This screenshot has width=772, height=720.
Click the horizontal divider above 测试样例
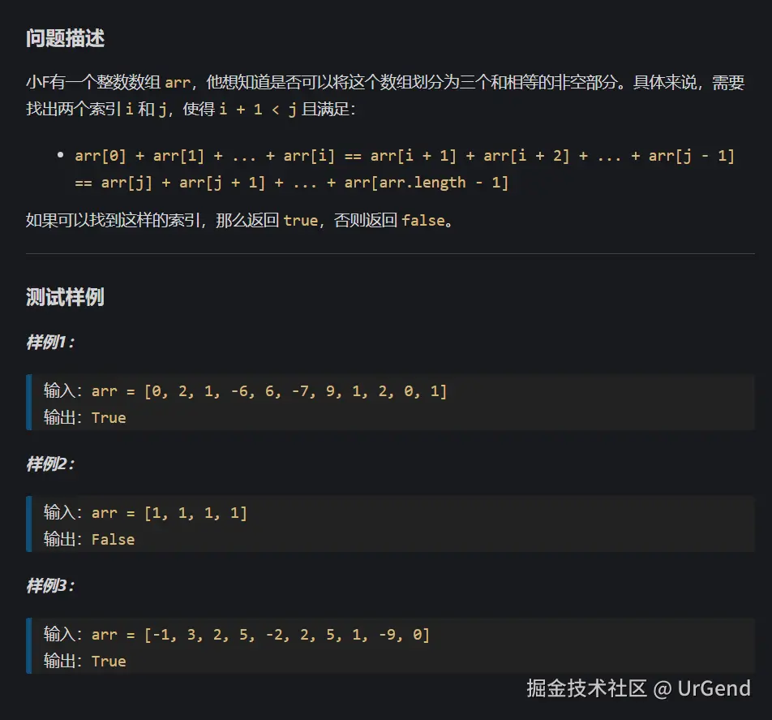[x=390, y=254]
